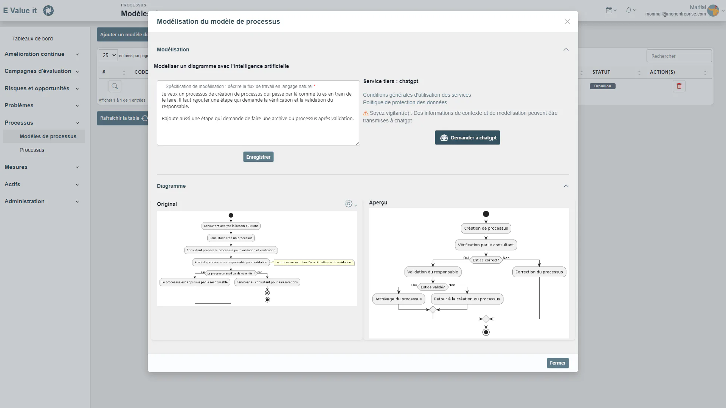Click the Fermer button
This screenshot has height=408, width=726.
[x=558, y=363]
